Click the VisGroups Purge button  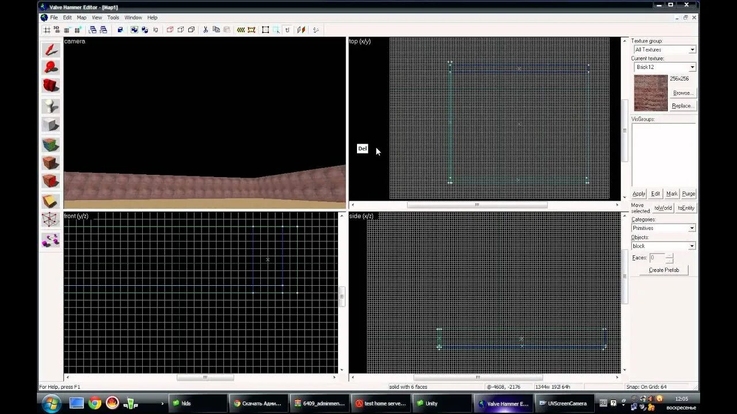(689, 194)
